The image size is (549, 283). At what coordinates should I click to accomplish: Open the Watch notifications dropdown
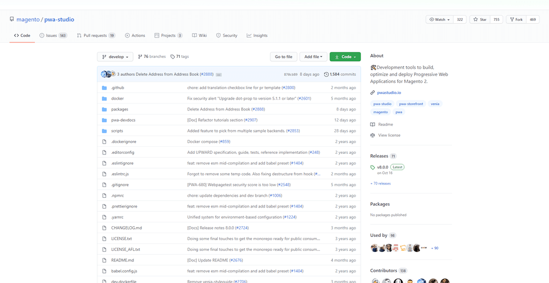pyautogui.click(x=440, y=20)
